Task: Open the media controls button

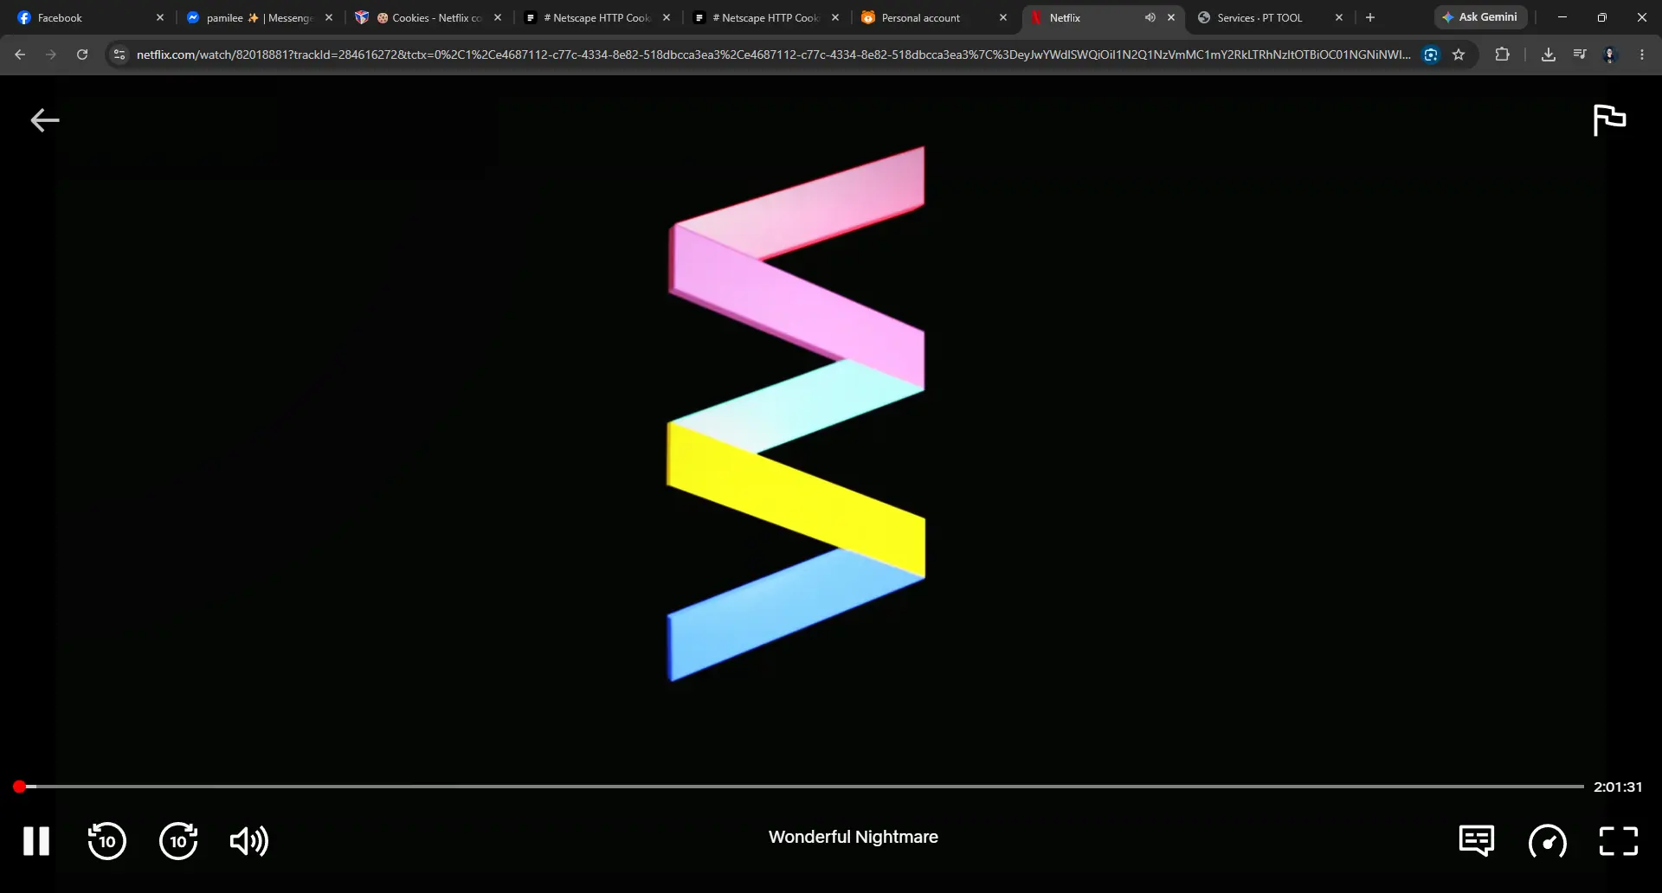Action: tap(1580, 55)
